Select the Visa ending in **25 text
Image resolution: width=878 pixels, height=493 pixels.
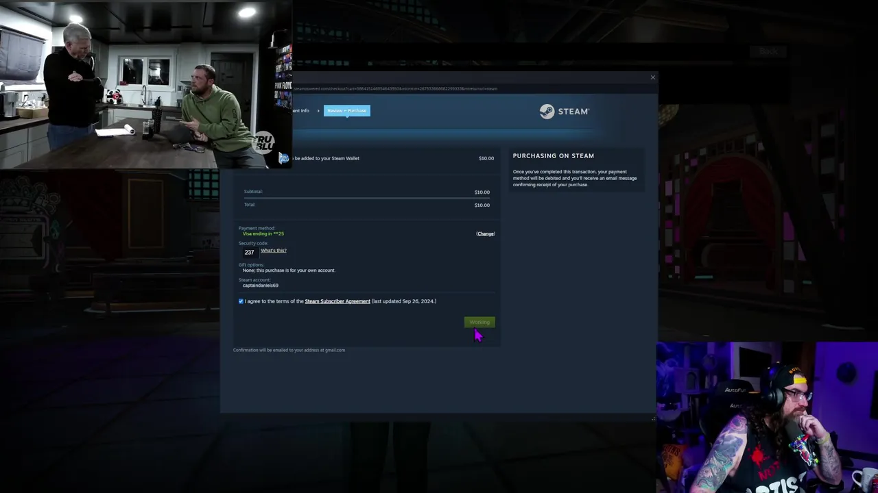point(263,234)
